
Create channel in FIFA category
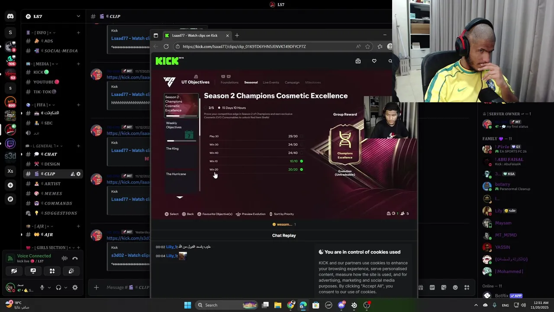point(78,105)
